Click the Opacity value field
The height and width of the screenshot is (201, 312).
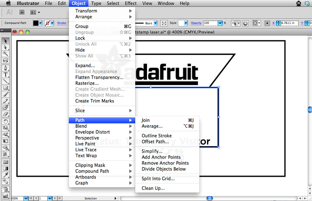click(211, 23)
